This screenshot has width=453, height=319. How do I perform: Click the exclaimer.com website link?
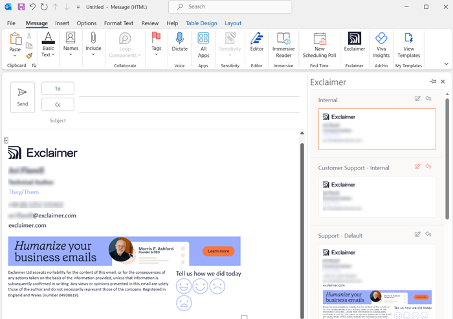(x=27, y=225)
